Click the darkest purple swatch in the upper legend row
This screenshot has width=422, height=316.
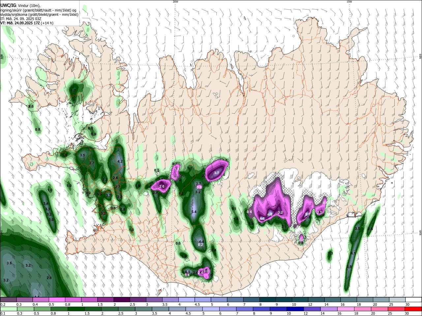tap(122, 300)
